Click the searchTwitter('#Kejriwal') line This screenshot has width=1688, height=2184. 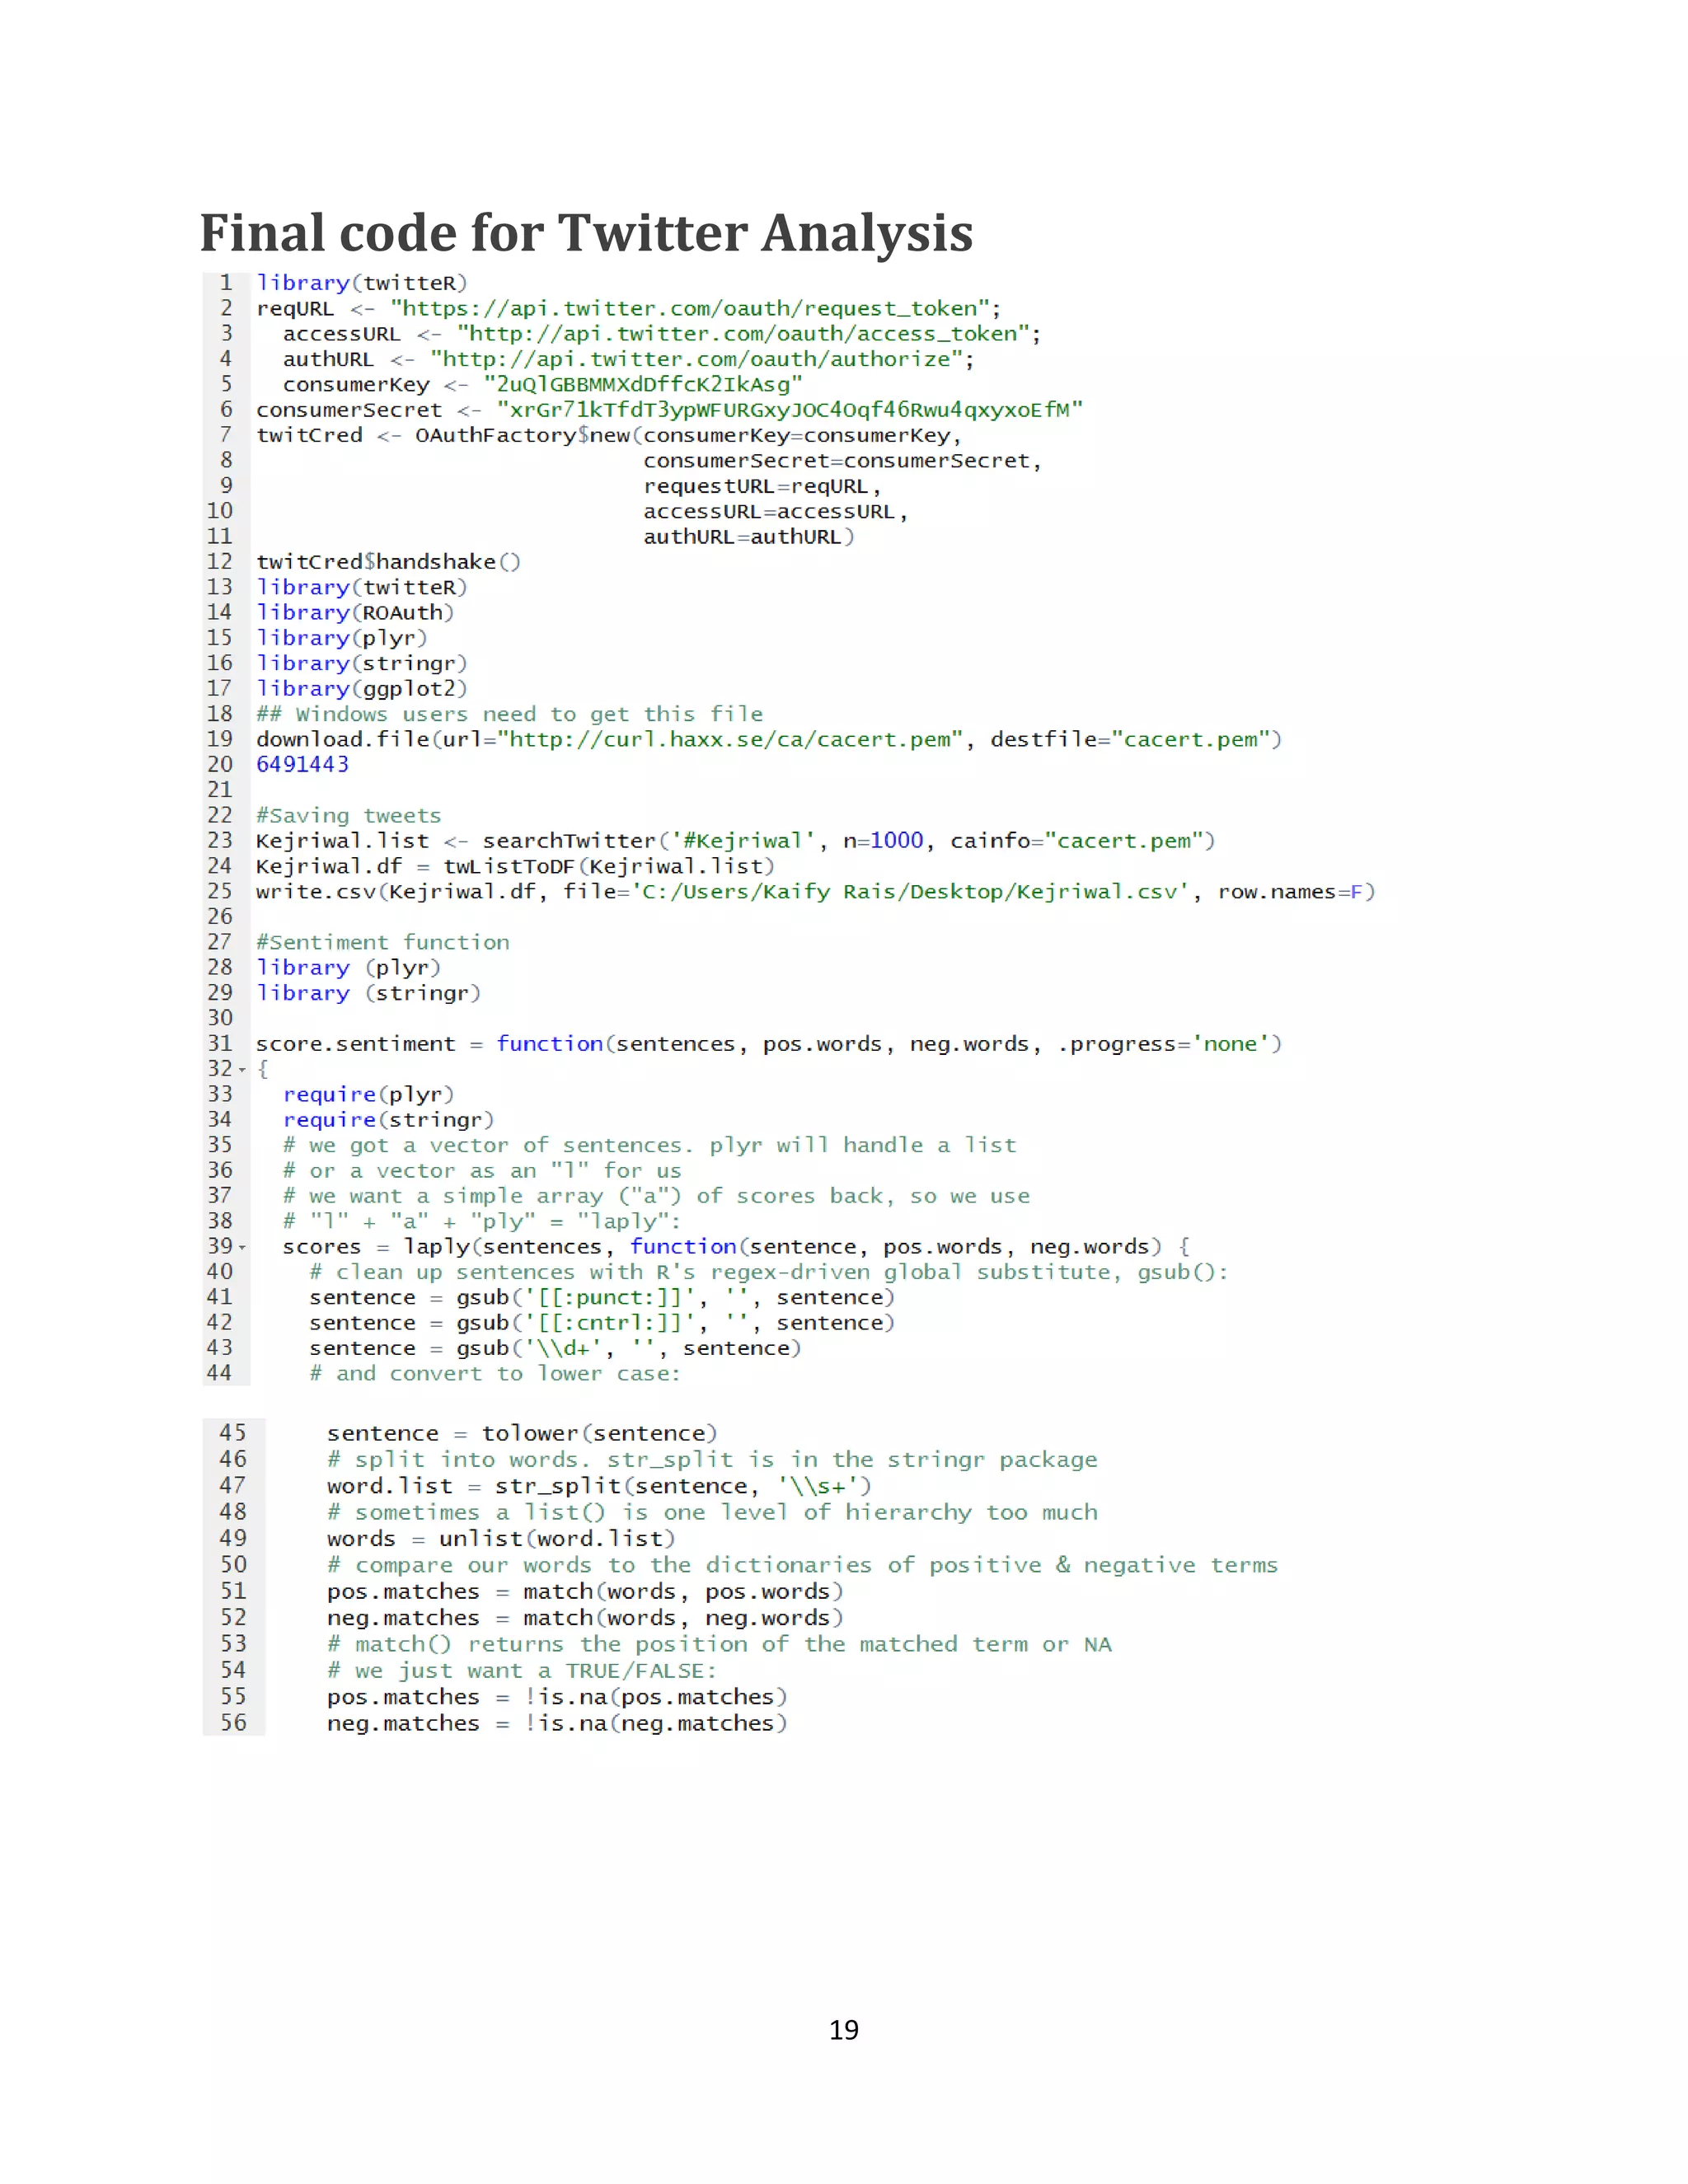click(735, 841)
